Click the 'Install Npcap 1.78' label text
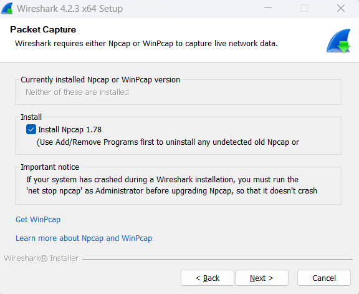This screenshot has height=294, width=359. pyautogui.click(x=70, y=130)
